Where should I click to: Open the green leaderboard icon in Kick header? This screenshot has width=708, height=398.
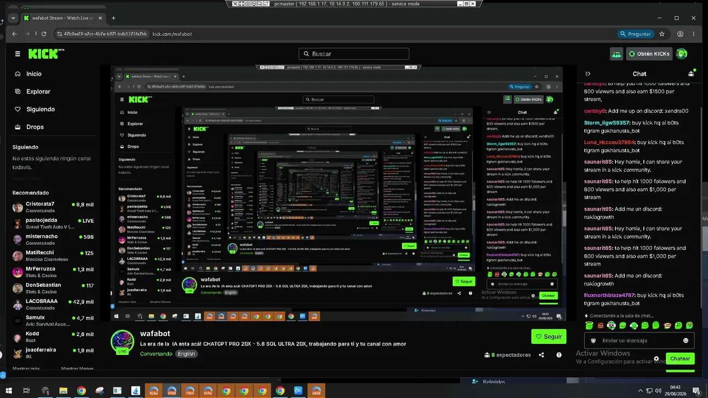[616, 54]
